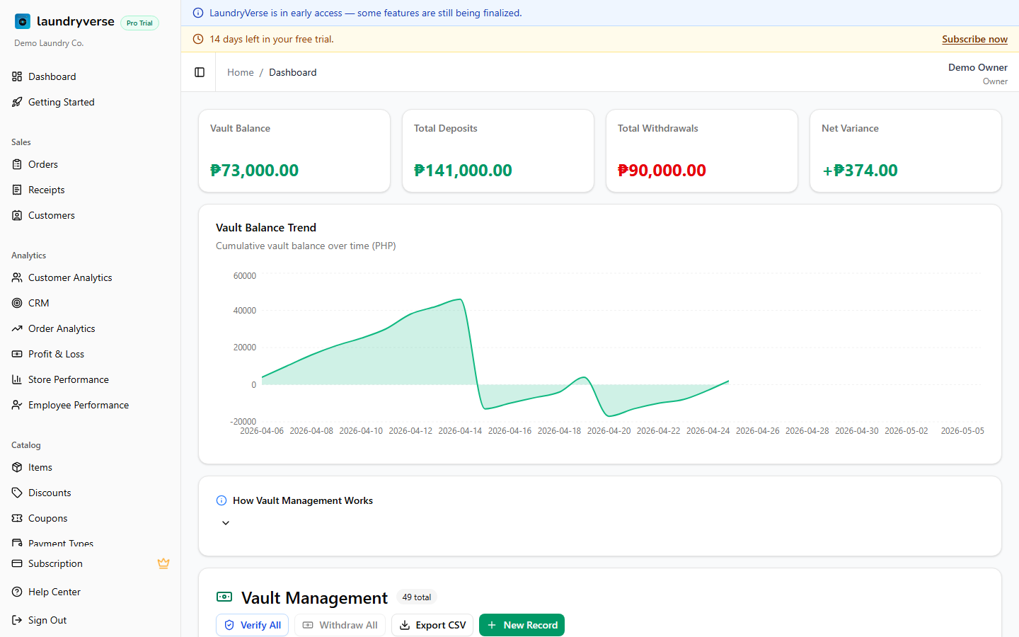Click the Verify All button
Image resolution: width=1019 pixels, height=637 pixels.
click(252, 625)
